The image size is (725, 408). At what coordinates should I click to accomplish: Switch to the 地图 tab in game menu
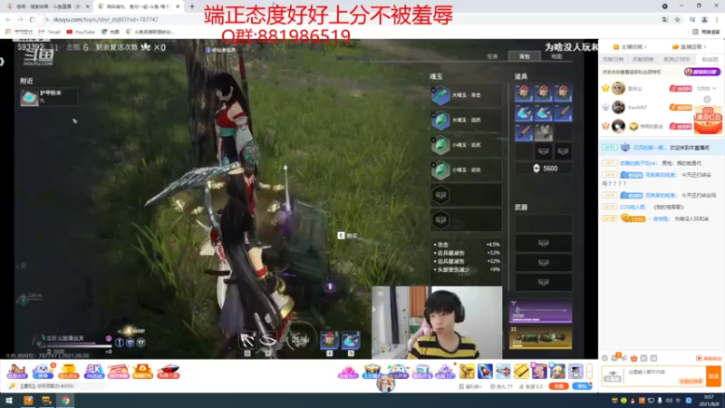pos(556,56)
